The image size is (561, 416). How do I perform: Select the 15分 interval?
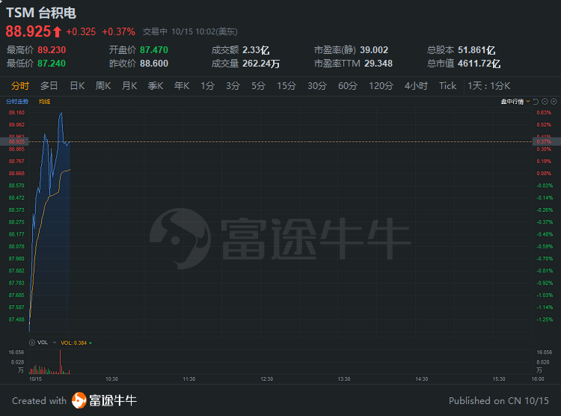point(286,86)
